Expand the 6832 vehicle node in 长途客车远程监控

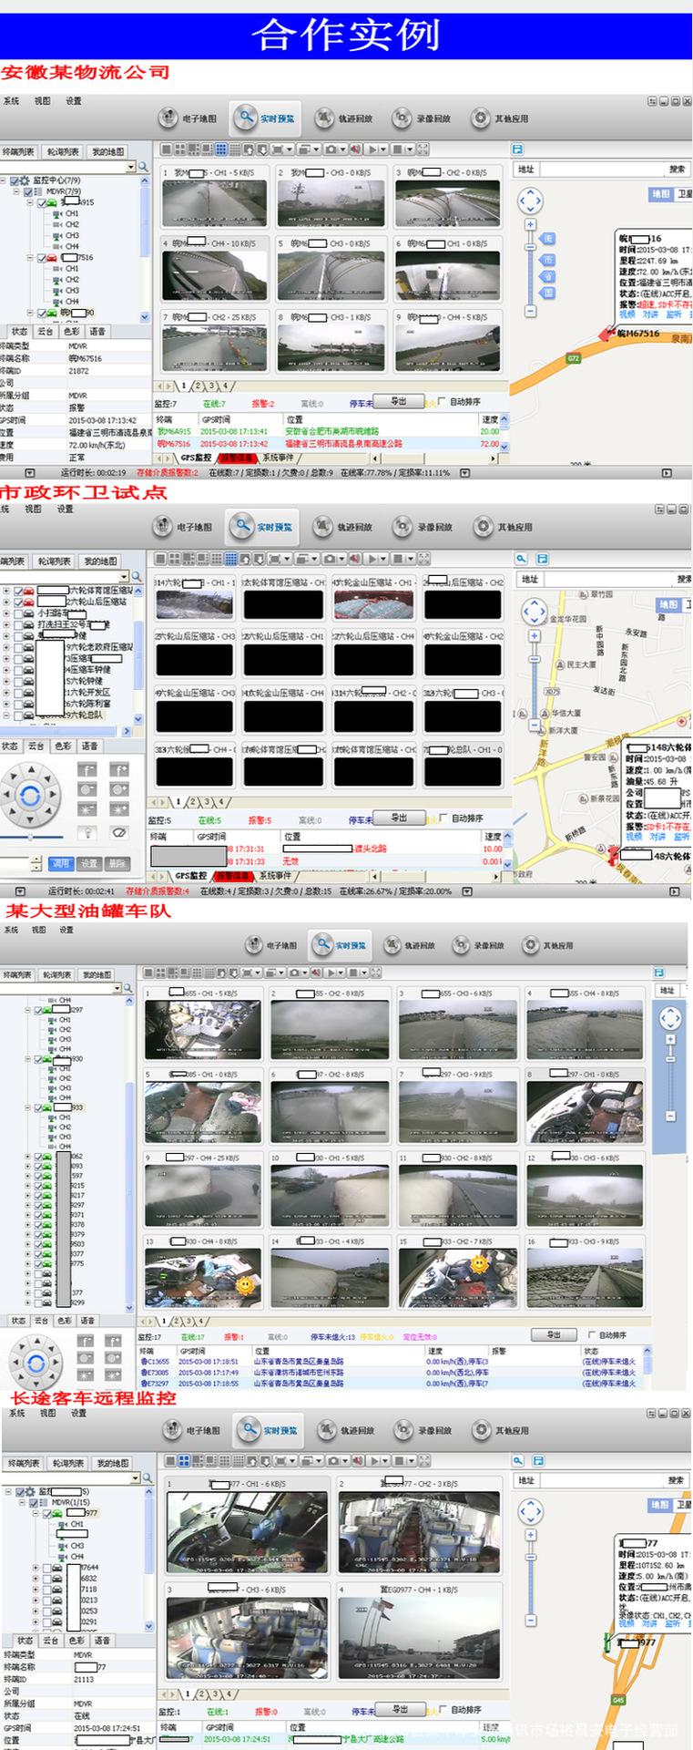[x=36, y=1579]
